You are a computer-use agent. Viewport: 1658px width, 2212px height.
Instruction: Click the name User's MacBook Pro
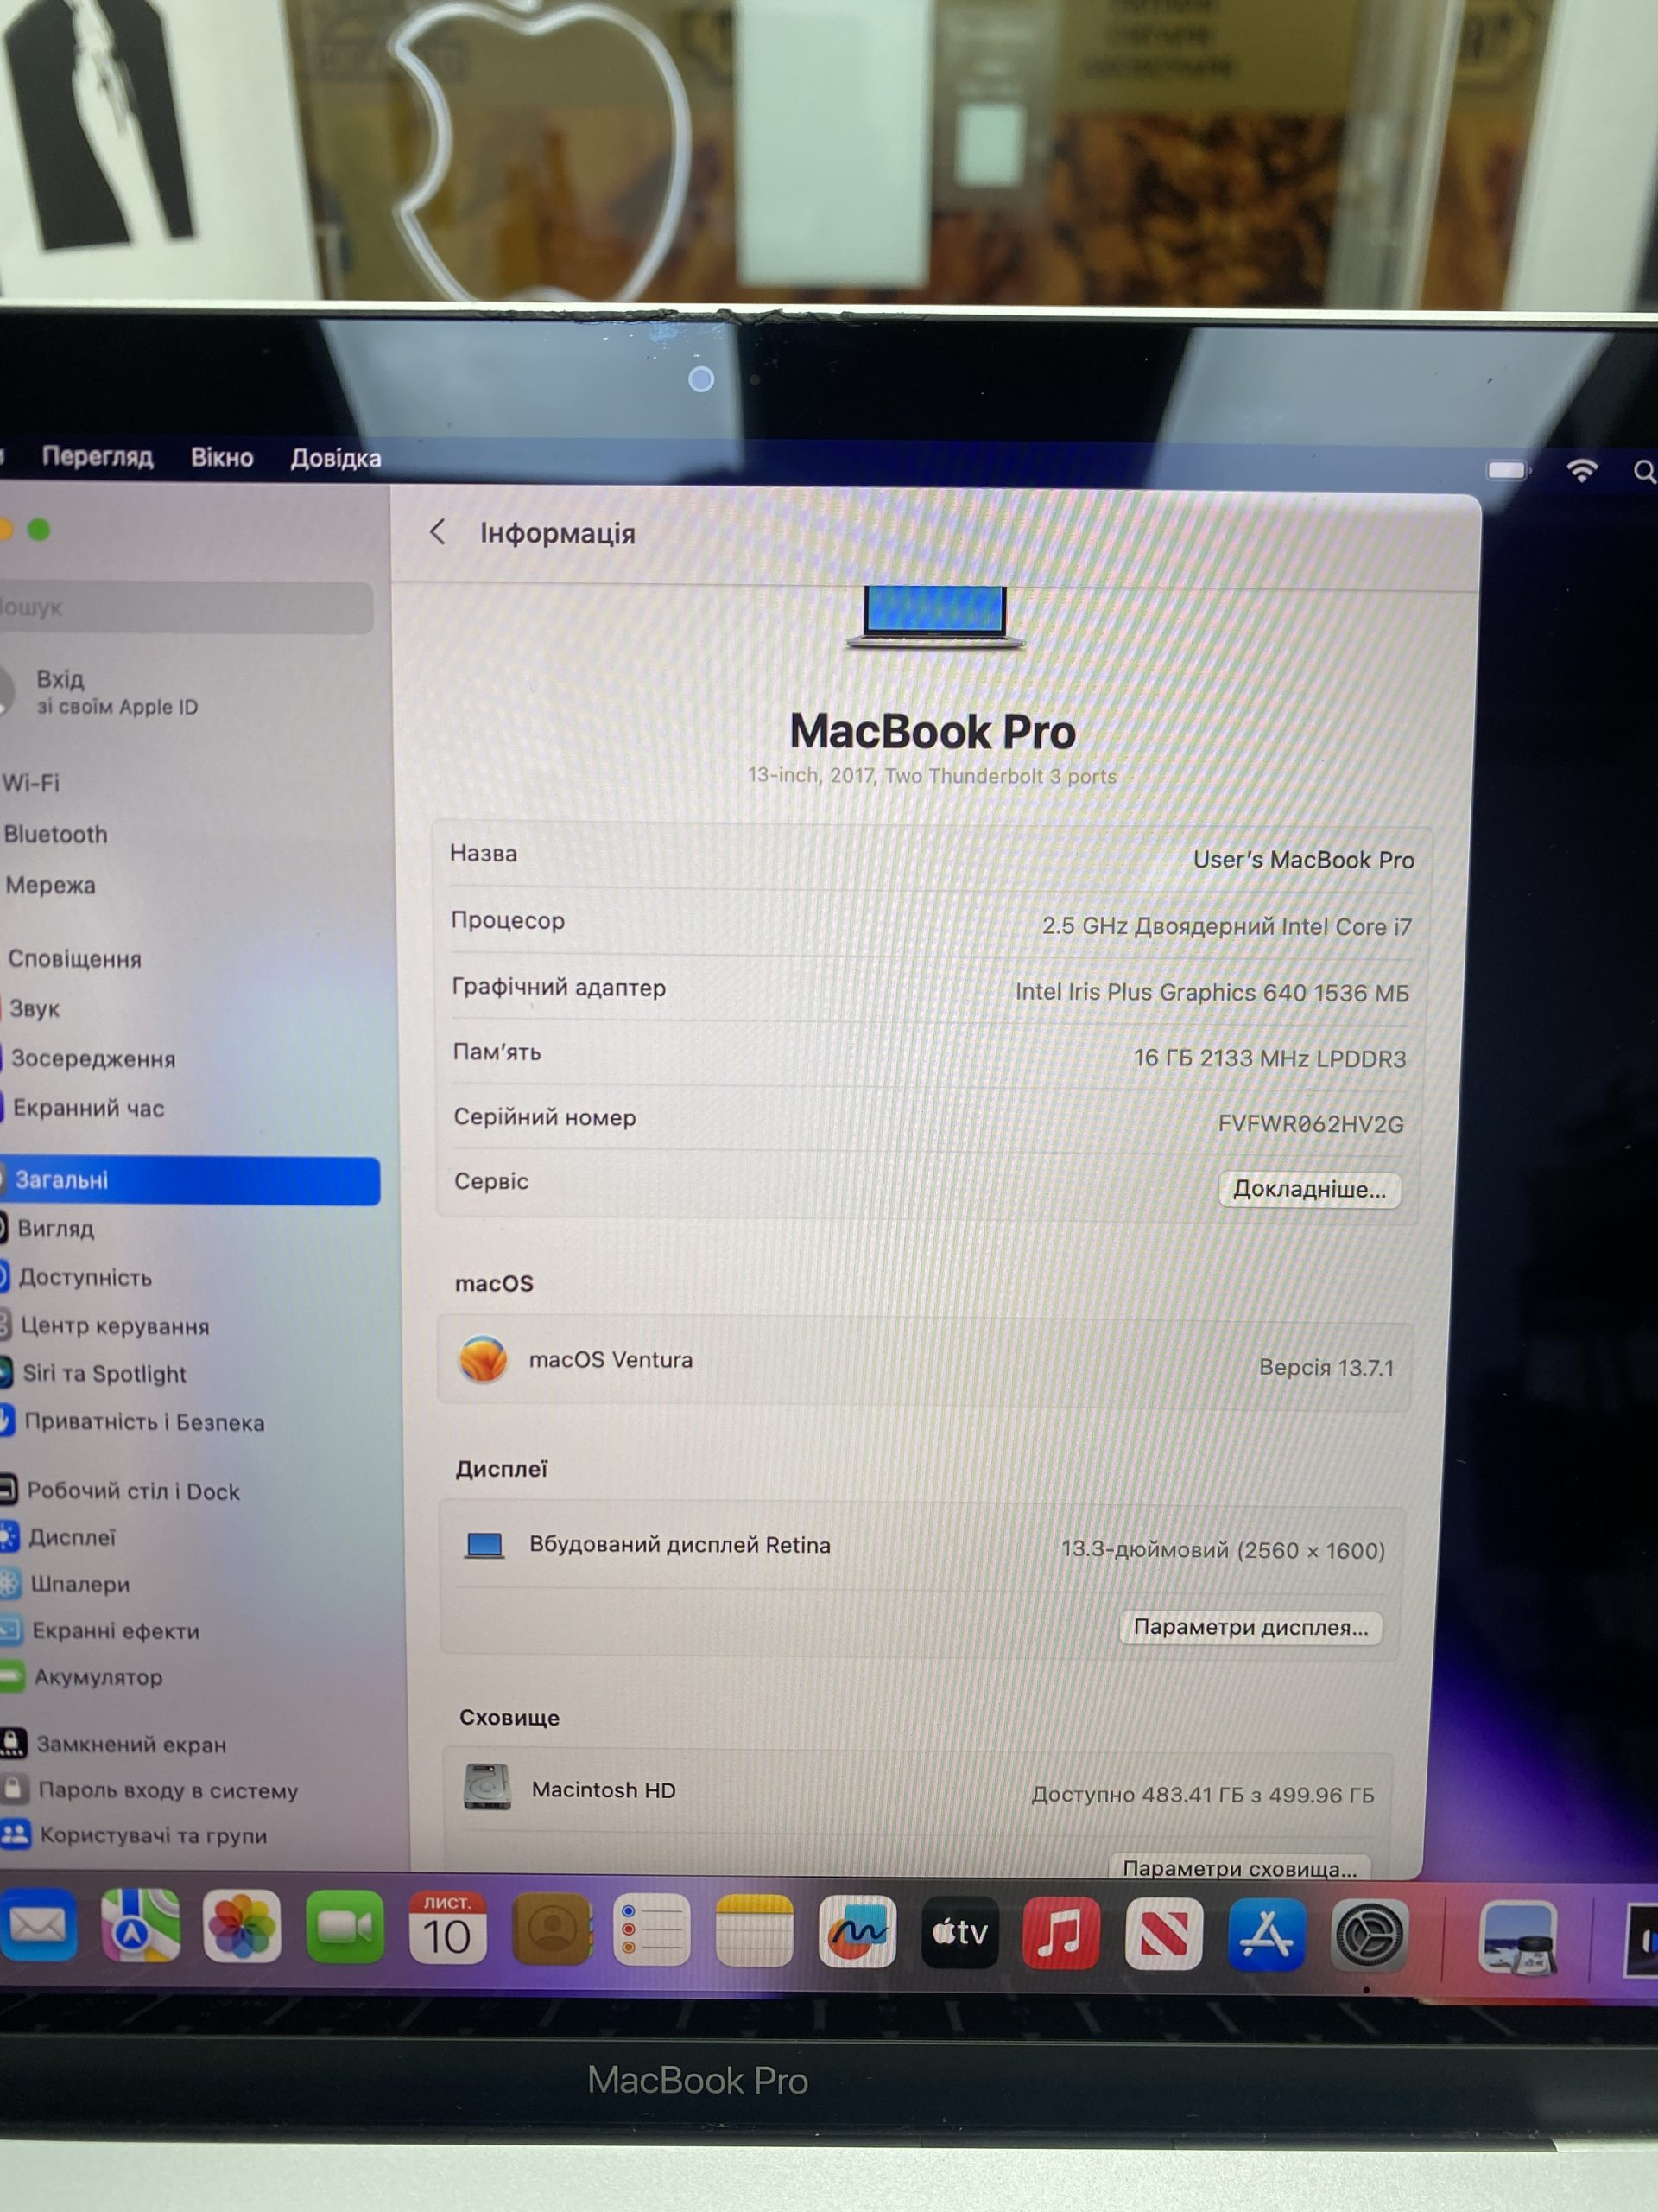click(x=1303, y=860)
